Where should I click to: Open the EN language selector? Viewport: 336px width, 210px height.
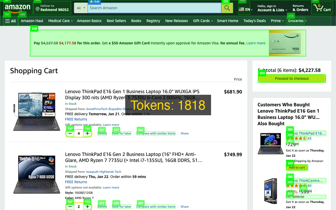pyautogui.click(x=246, y=9)
